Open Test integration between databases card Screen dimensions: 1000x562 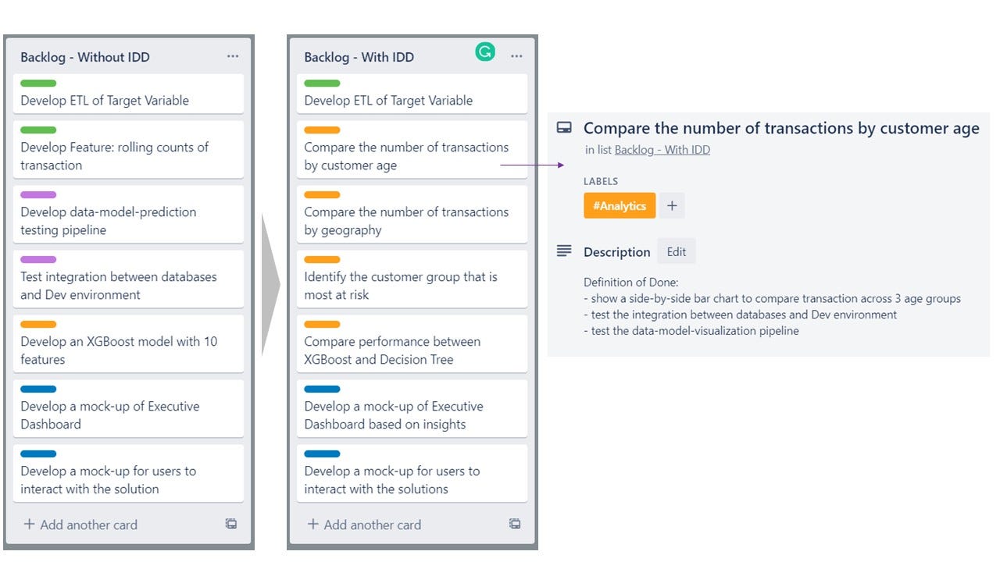pyautogui.click(x=129, y=279)
